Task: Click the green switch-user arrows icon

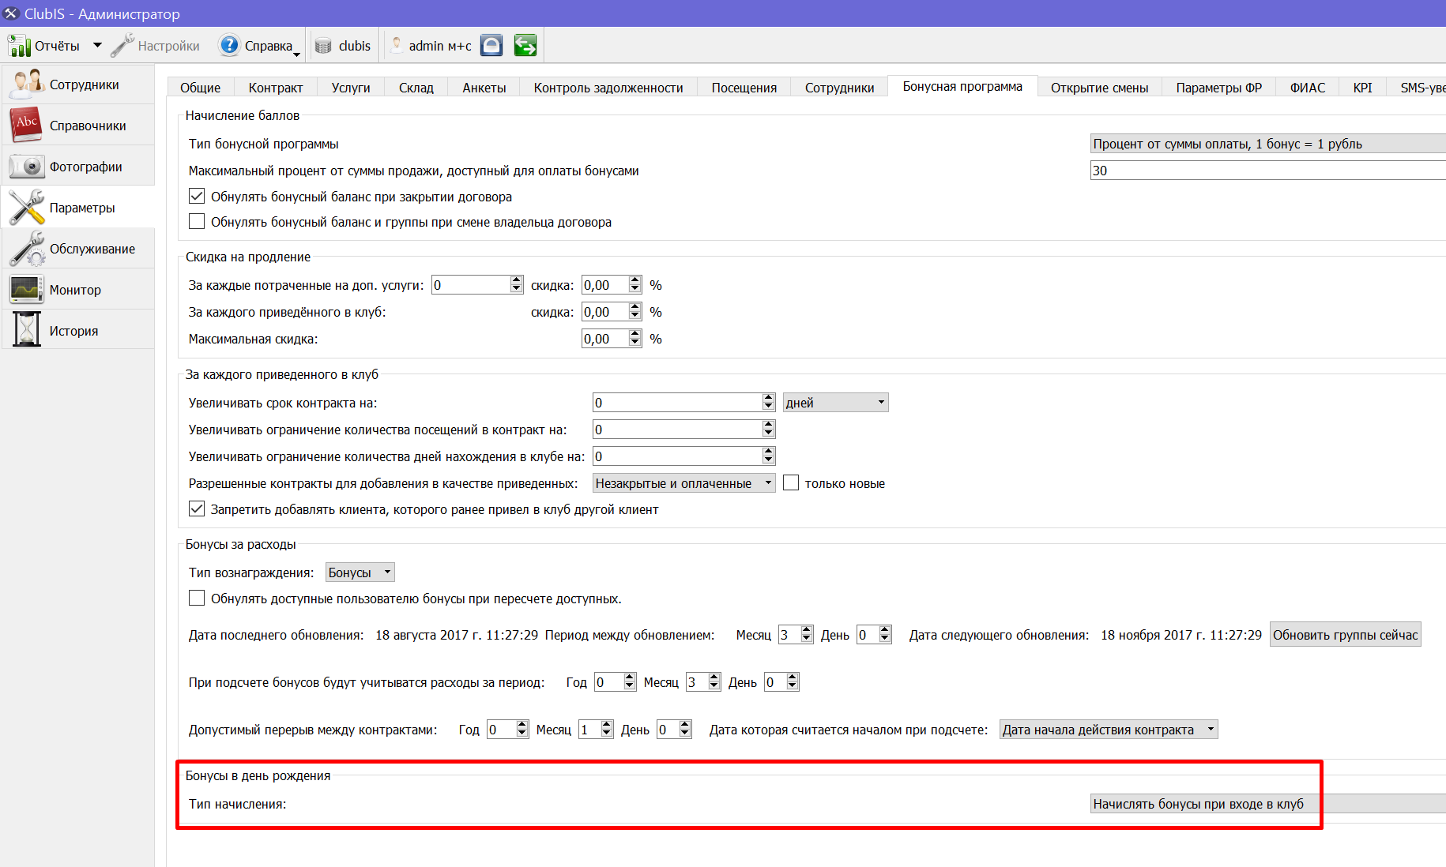Action: tap(525, 46)
